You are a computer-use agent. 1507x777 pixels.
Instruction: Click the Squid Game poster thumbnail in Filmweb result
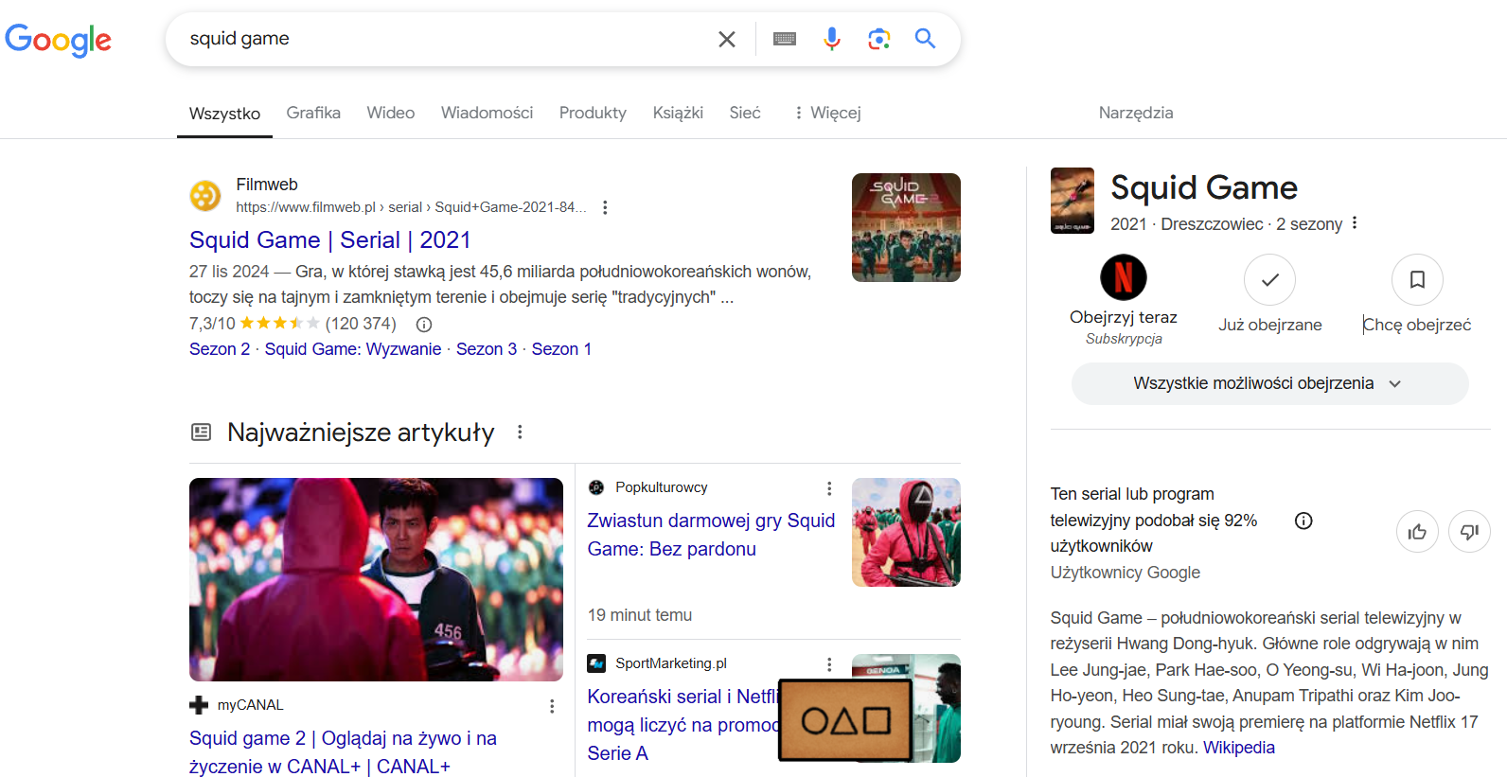pyautogui.click(x=906, y=227)
